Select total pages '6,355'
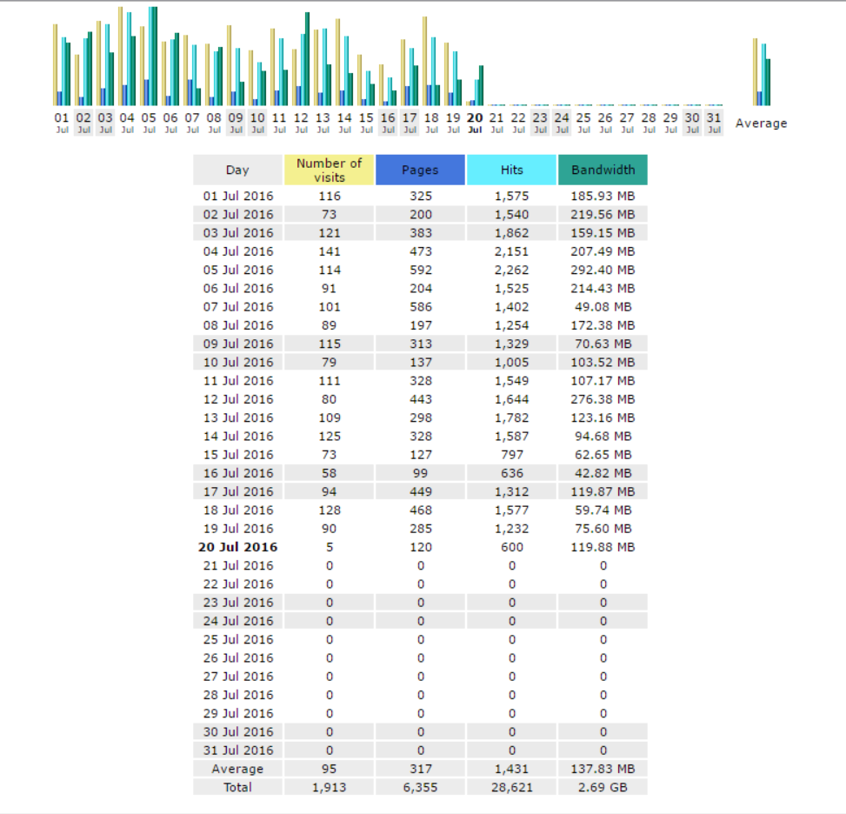The width and height of the screenshot is (846, 814). [420, 787]
